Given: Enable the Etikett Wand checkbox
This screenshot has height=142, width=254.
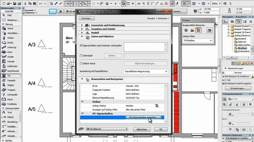Looking at the screenshot, I should (81, 64).
